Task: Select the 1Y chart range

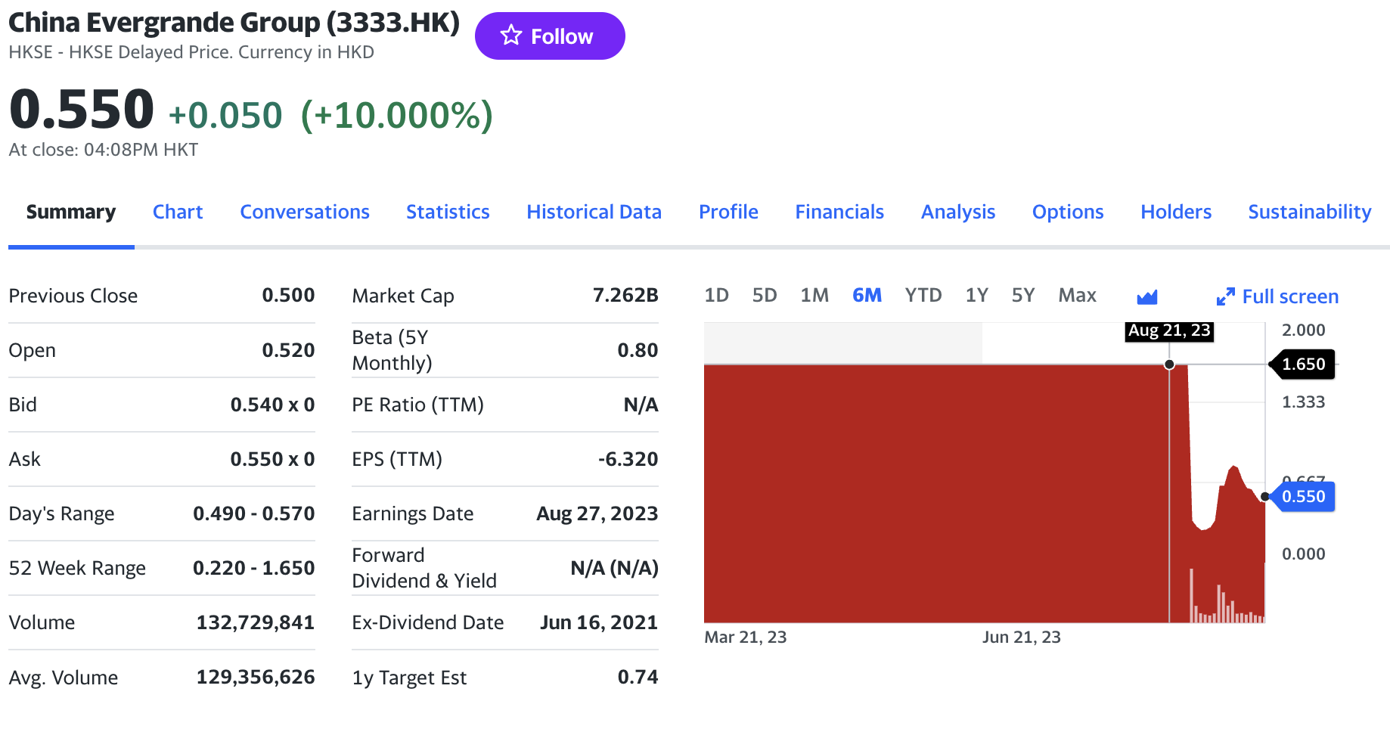Action: 977,295
